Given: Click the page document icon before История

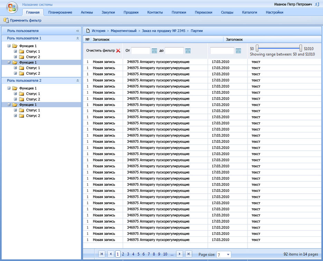Looking at the screenshot, I should tap(88, 31).
